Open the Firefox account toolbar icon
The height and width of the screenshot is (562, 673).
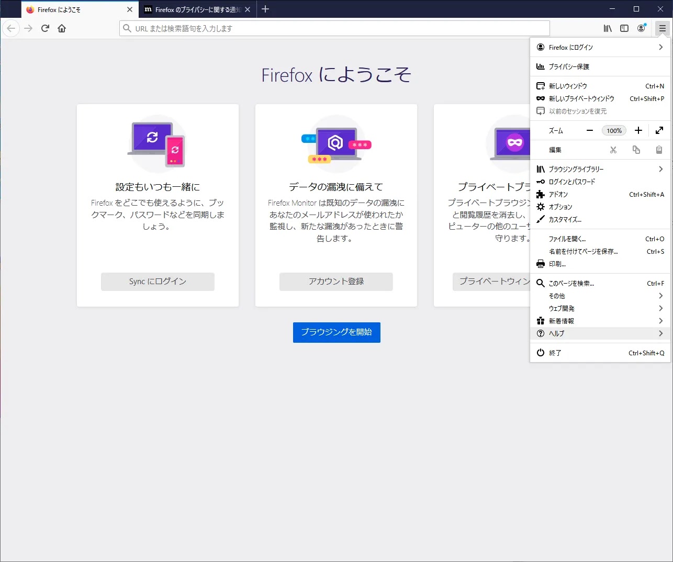click(x=641, y=28)
